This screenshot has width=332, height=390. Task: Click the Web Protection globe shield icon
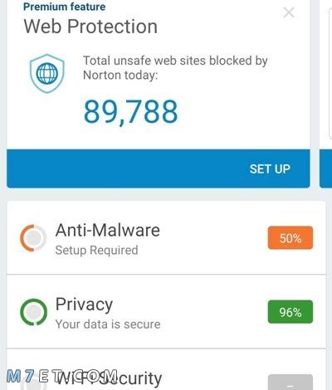(x=47, y=73)
